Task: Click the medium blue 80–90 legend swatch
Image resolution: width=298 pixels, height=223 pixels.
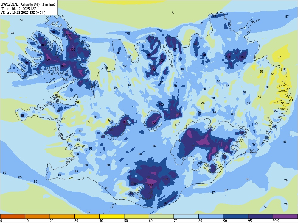Action: 211,216
